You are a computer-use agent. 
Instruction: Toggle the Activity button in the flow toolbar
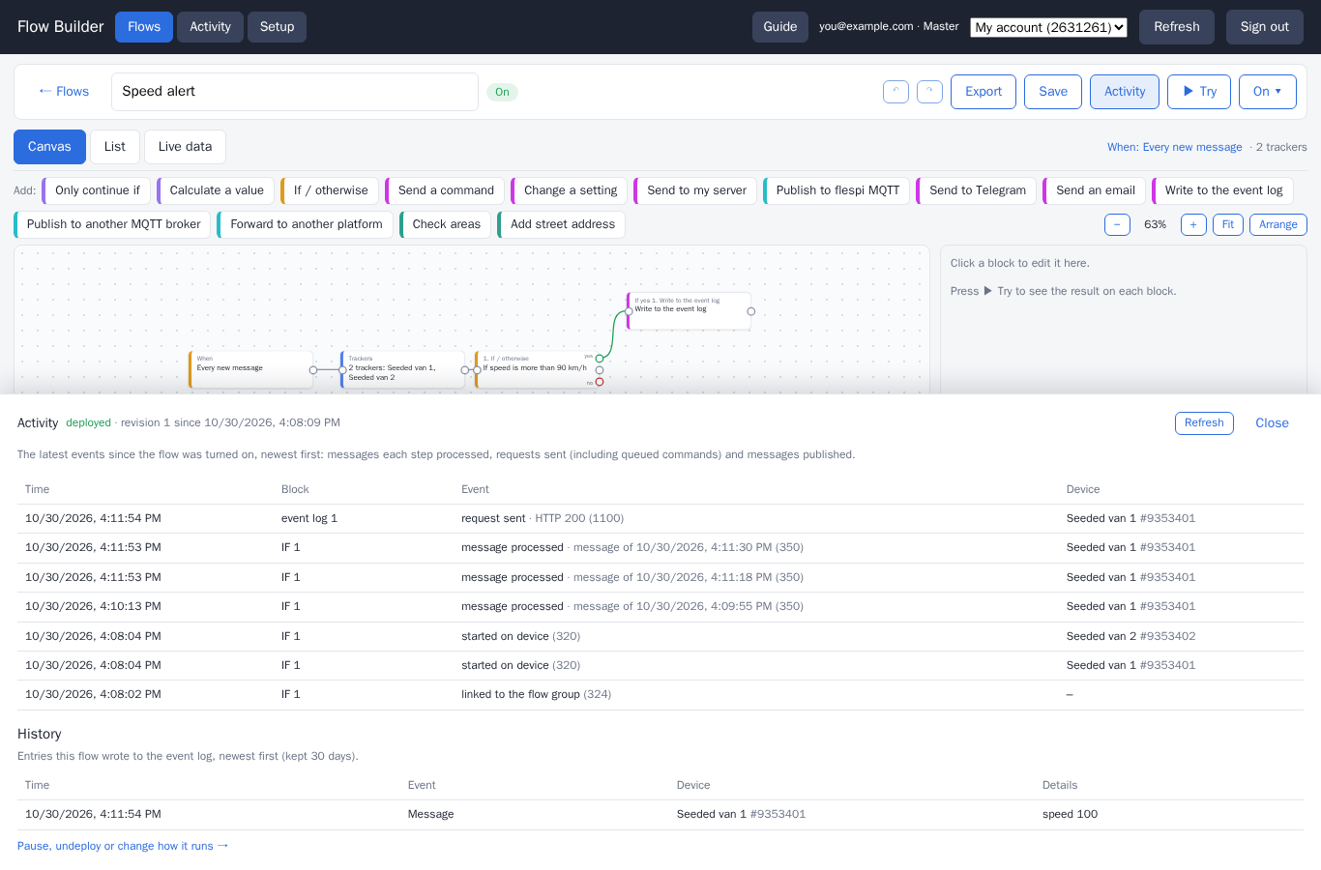(1125, 92)
